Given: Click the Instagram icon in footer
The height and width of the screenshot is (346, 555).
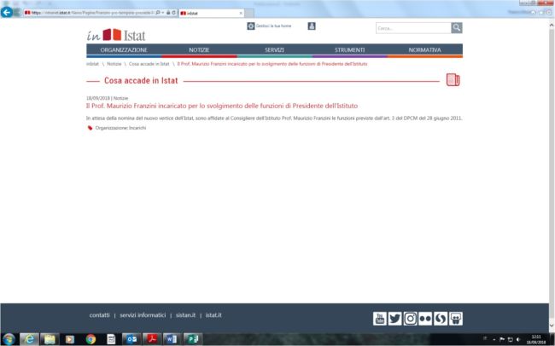Looking at the screenshot, I should pyautogui.click(x=410, y=318).
